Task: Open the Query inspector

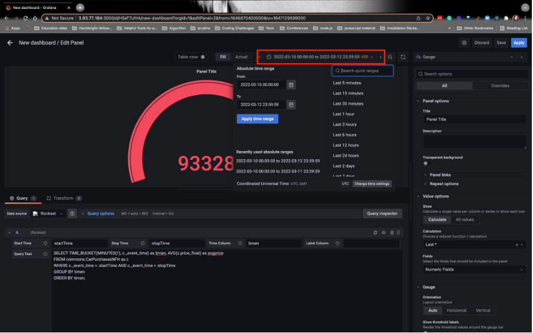Action: [382, 214]
